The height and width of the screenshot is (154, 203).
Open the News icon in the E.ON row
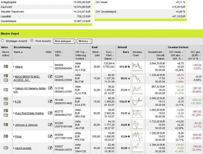pyautogui.click(x=6, y=99)
